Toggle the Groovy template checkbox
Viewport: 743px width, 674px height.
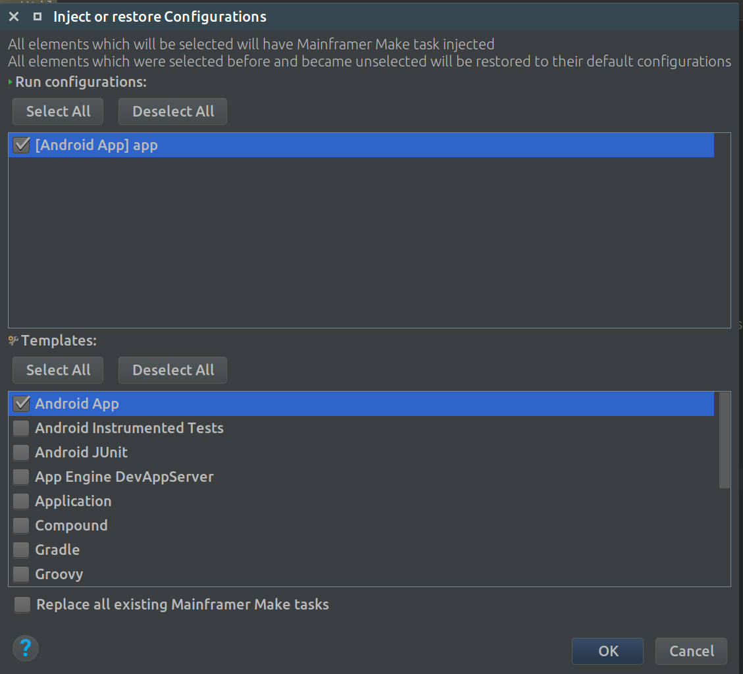point(22,574)
